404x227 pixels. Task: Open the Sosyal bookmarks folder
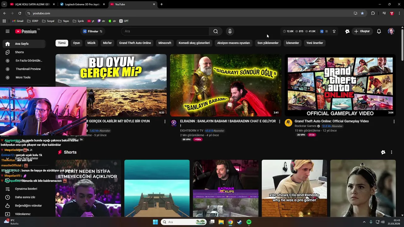pyautogui.click(x=48, y=21)
